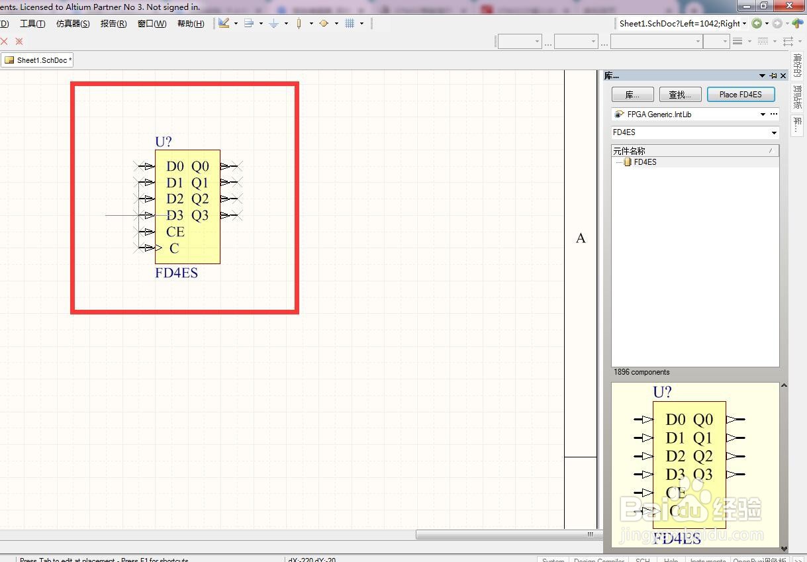
Task: Click the Place FD4ES button
Action: click(741, 95)
